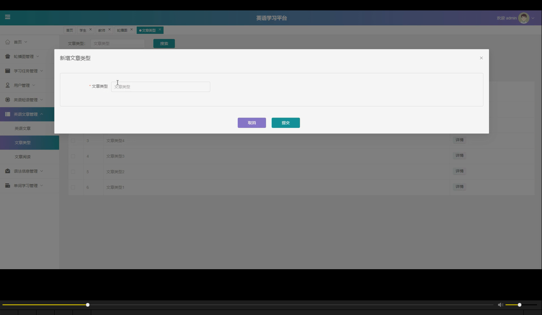
Task: Open the admin user dropdown arrow
Action: [x=533, y=18]
